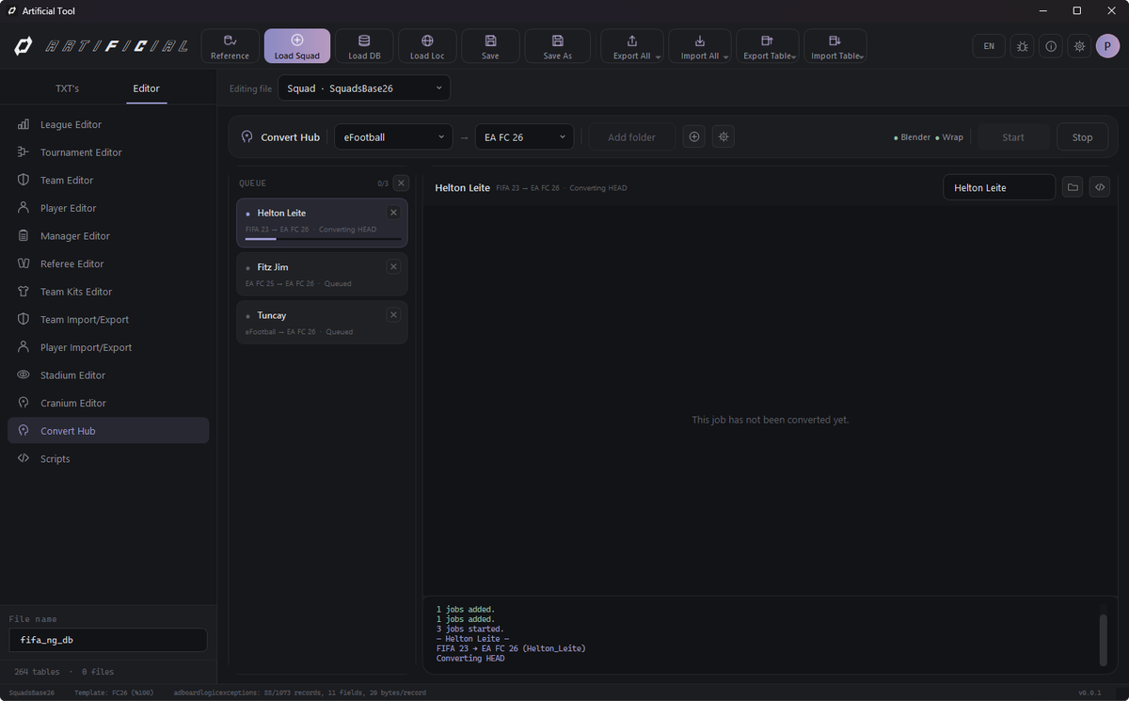Open Tournament Editor in sidebar

[x=108, y=152]
